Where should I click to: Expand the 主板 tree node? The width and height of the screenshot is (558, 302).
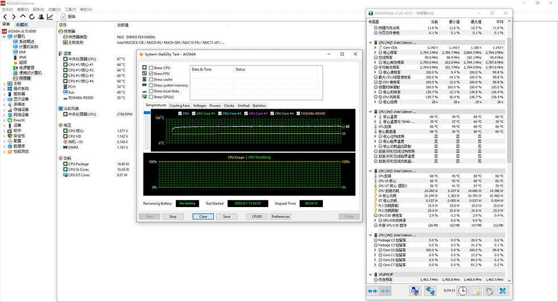[x=5, y=84]
